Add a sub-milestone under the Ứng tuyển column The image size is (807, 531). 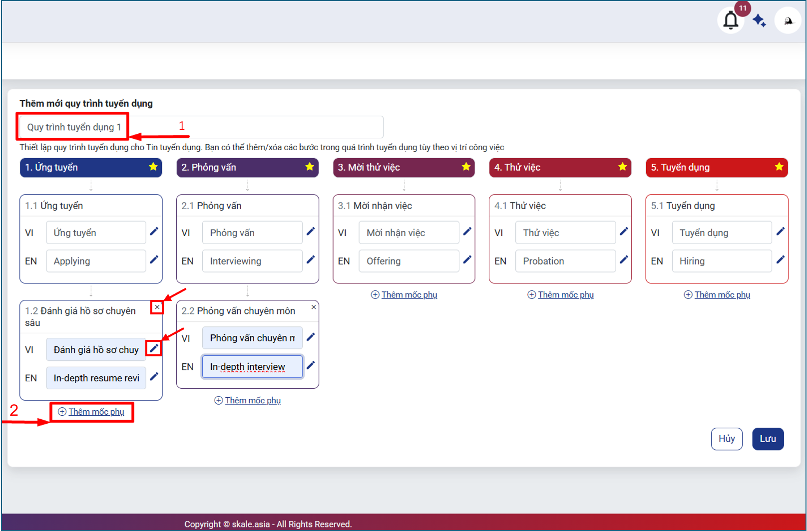(91, 412)
